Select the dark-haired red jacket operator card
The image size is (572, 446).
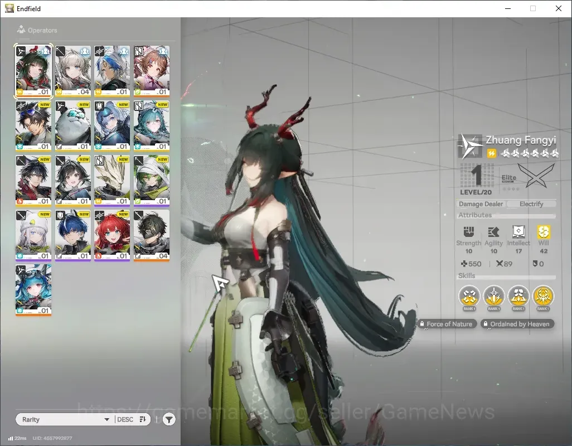pos(33,181)
